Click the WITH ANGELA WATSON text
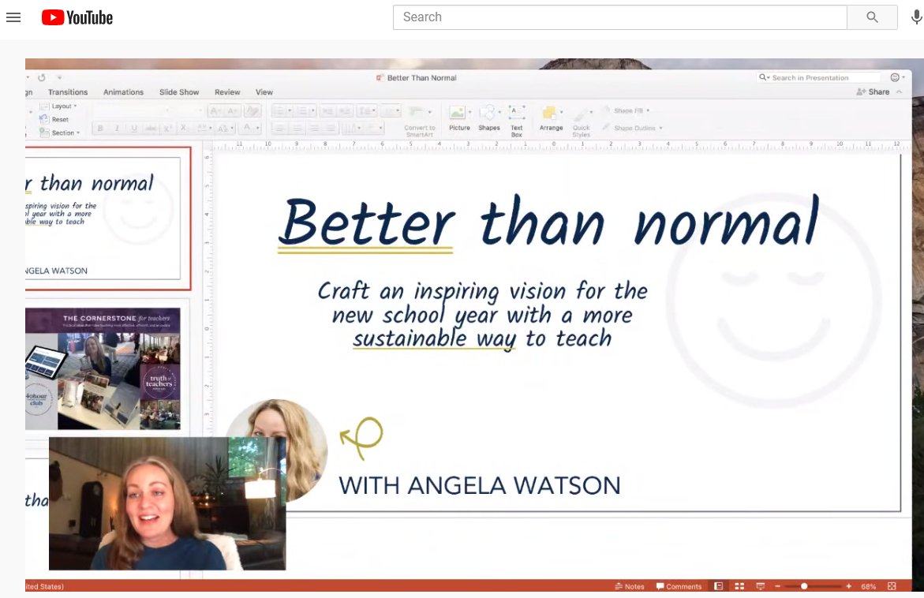This screenshot has height=598, width=924. point(479,485)
